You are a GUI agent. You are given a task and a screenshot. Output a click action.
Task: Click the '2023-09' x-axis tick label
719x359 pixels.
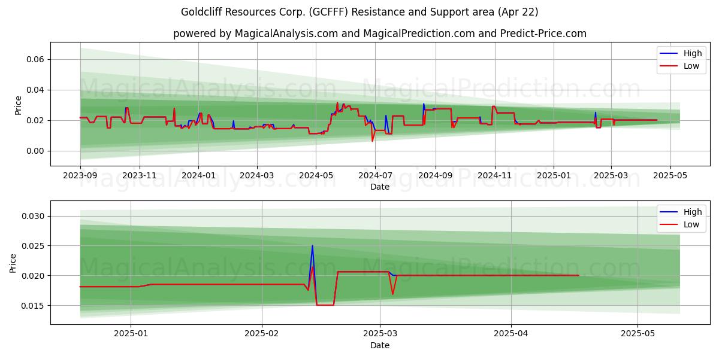click(x=80, y=176)
